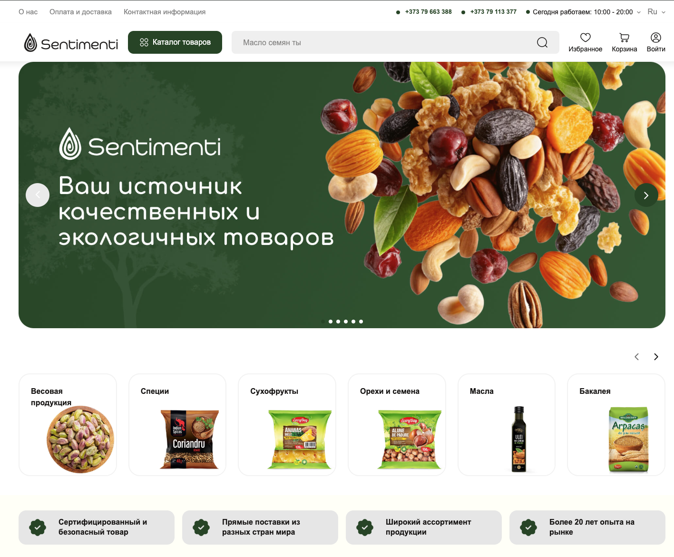The height and width of the screenshot is (557, 674).
Task: Select the third banner pagination dot
Action: tap(338, 322)
